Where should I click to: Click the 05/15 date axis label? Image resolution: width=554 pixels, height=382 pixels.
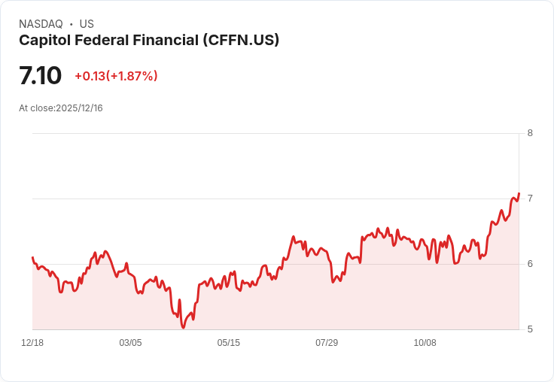[229, 343]
